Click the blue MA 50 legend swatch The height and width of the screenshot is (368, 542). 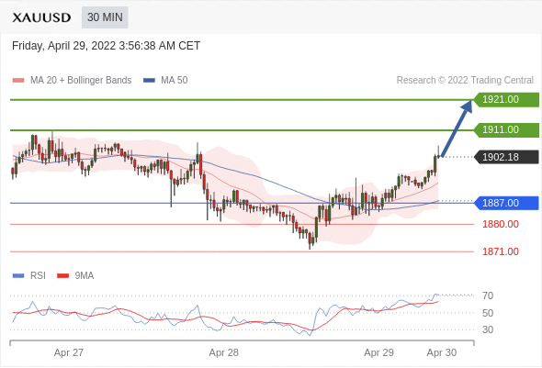click(x=149, y=81)
